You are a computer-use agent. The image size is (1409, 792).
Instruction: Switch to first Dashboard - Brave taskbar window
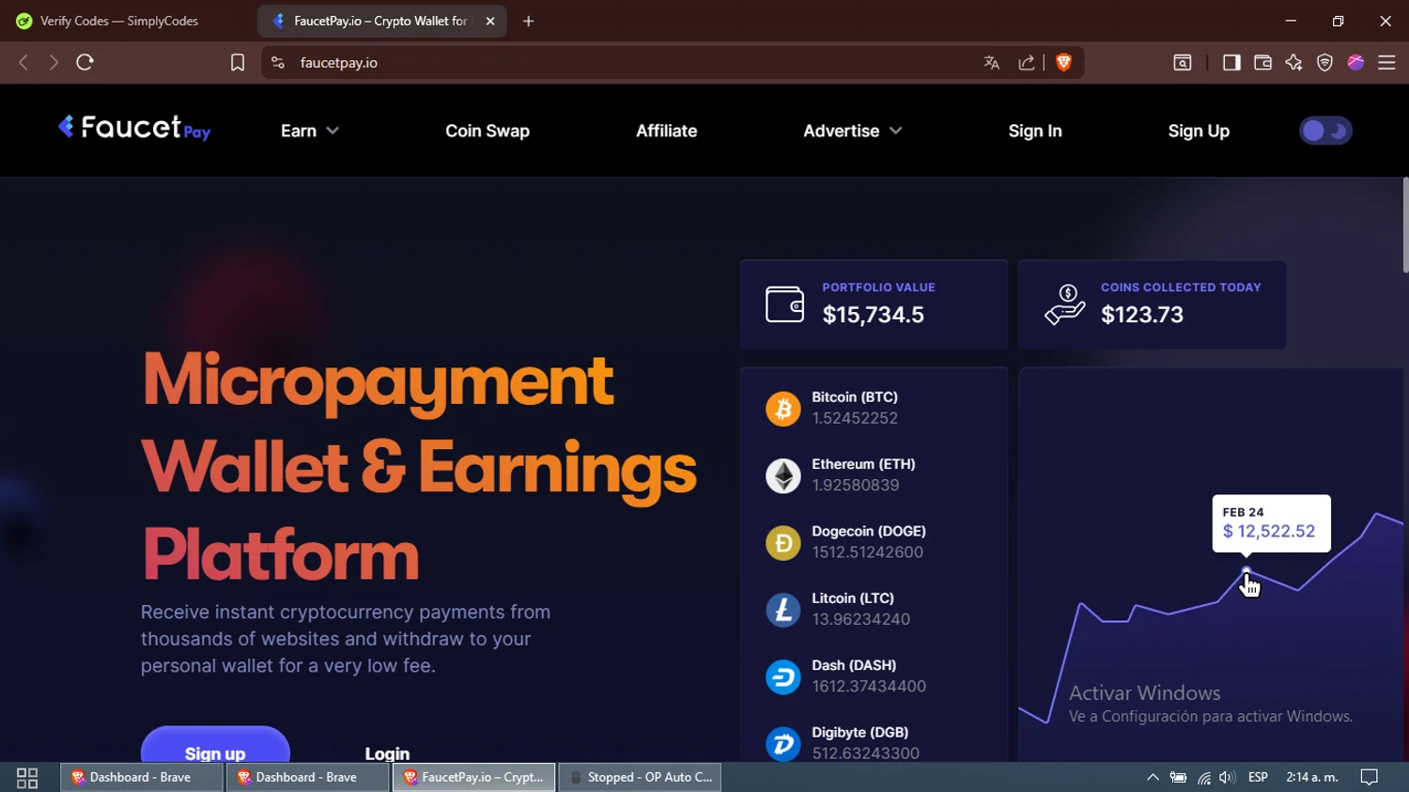[x=141, y=777]
